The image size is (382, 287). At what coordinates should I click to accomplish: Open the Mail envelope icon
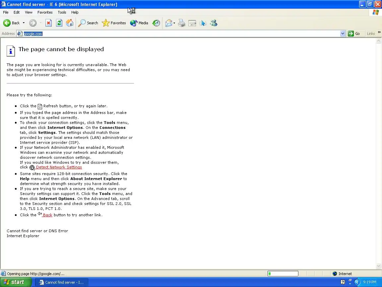tap(168, 23)
